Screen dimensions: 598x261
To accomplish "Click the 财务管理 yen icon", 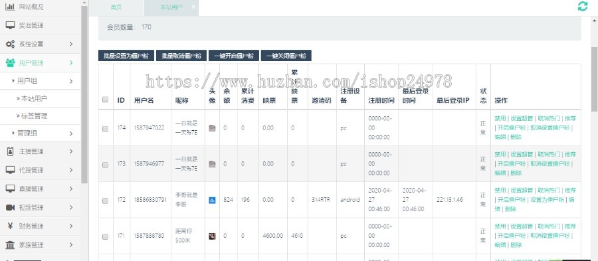I will (x=10, y=226).
